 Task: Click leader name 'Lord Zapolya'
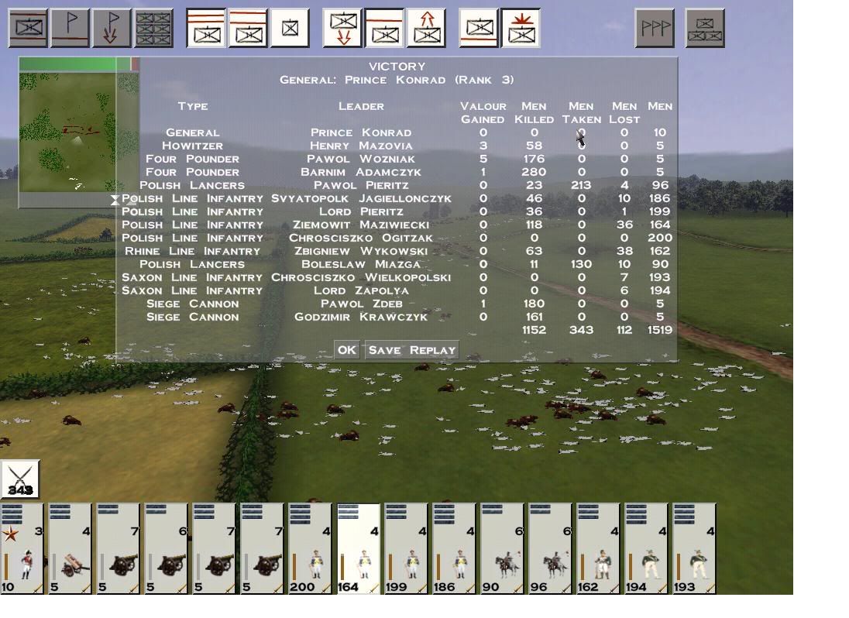pos(361,290)
